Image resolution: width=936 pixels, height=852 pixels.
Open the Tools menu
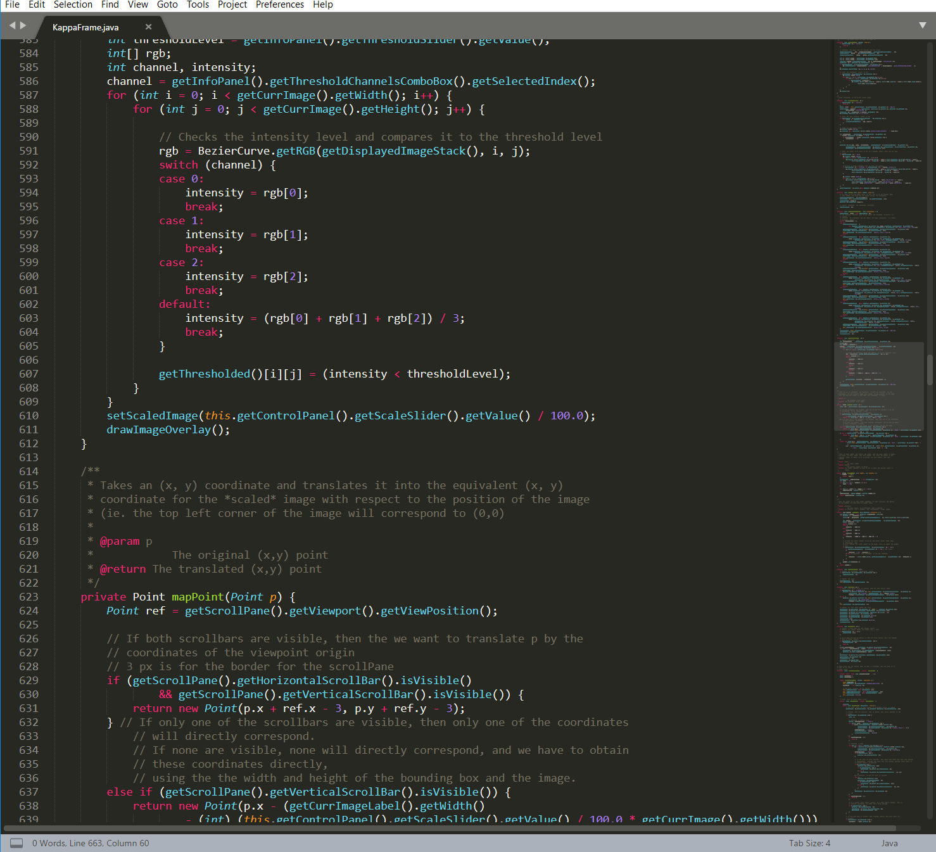[x=198, y=4]
